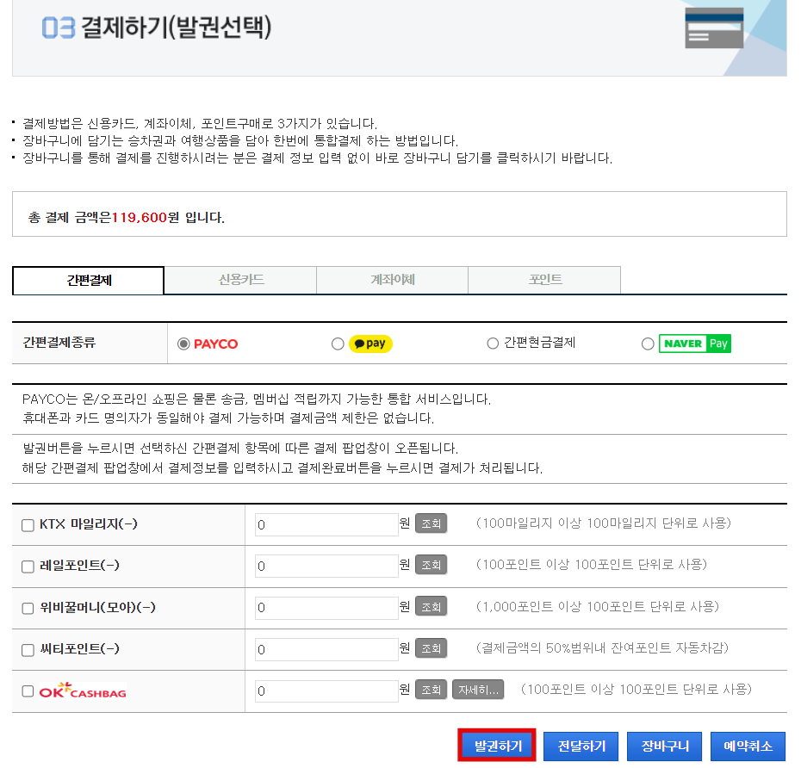801x768 pixels.
Task: Click 조회 next to KTX 마일리지
Action: pyautogui.click(x=431, y=523)
